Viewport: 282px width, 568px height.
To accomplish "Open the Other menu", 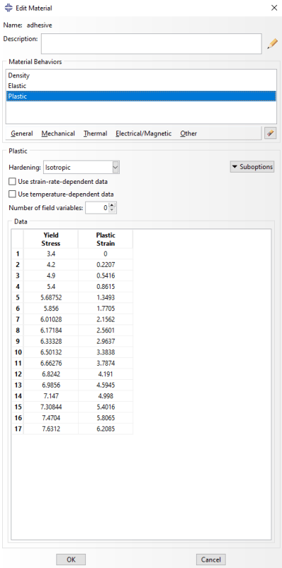I will click(x=188, y=133).
